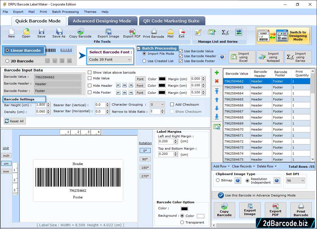The height and width of the screenshot is (229, 317).
Task: Open help icon beside Use Barcode Header
Action: click(222, 57)
